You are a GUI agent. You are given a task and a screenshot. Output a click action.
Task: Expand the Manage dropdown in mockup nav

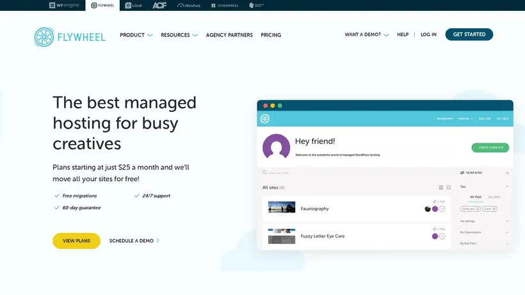(x=465, y=119)
